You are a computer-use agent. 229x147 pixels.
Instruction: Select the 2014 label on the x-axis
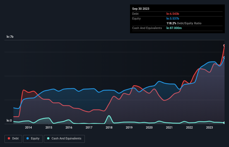pos(28,128)
